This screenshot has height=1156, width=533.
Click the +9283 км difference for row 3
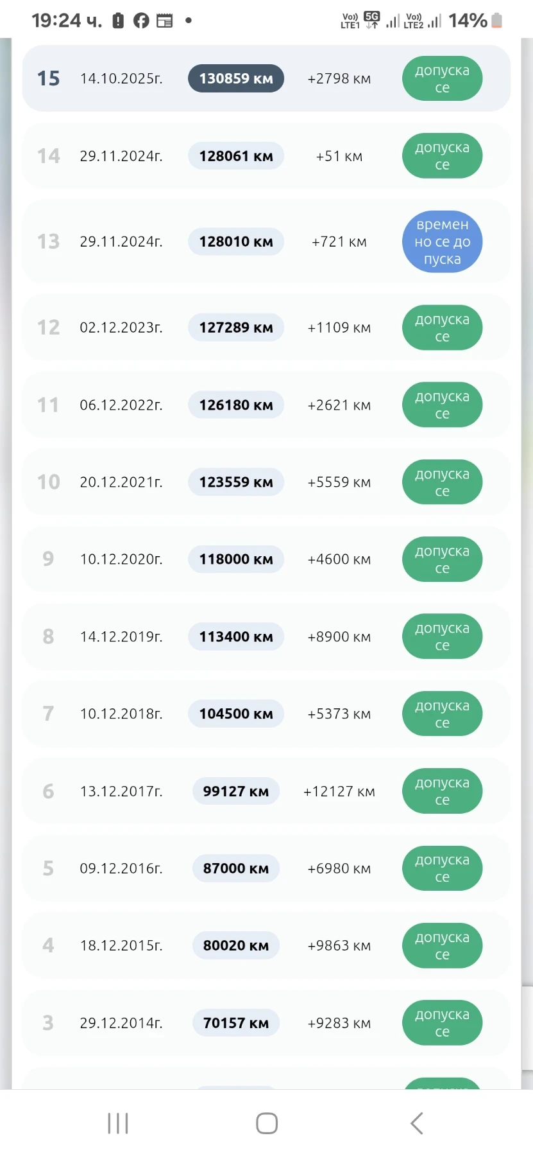tap(339, 1023)
